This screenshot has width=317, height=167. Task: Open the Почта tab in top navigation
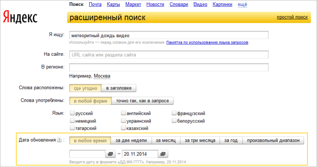95,4
